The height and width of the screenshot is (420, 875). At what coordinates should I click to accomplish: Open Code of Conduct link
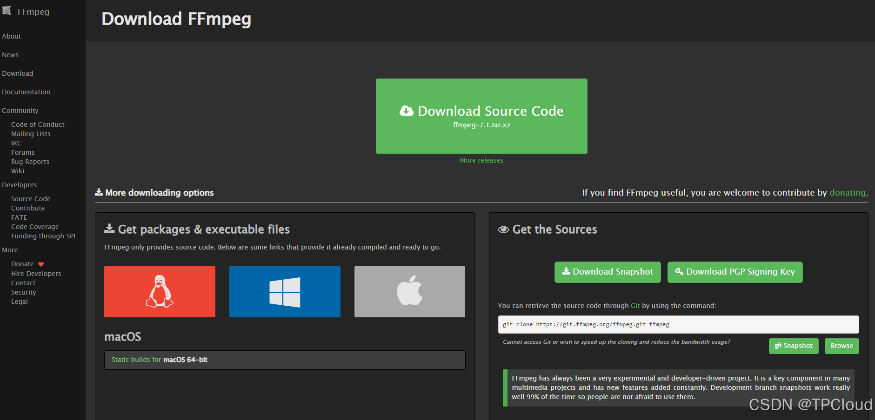tap(38, 125)
